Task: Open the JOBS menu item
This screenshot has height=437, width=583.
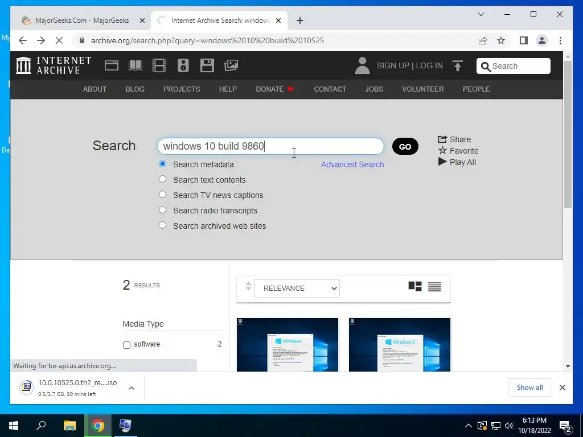Action: [x=374, y=89]
